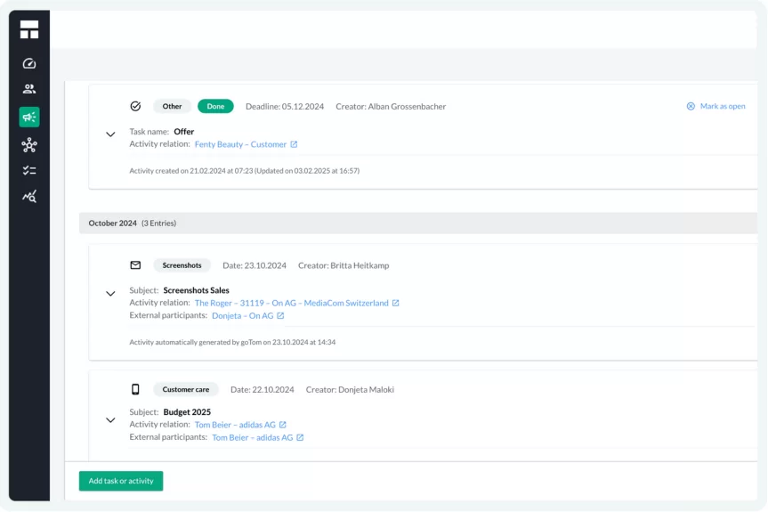
Task: Collapse the Screenshots Sales entry chevron
Action: 110,294
